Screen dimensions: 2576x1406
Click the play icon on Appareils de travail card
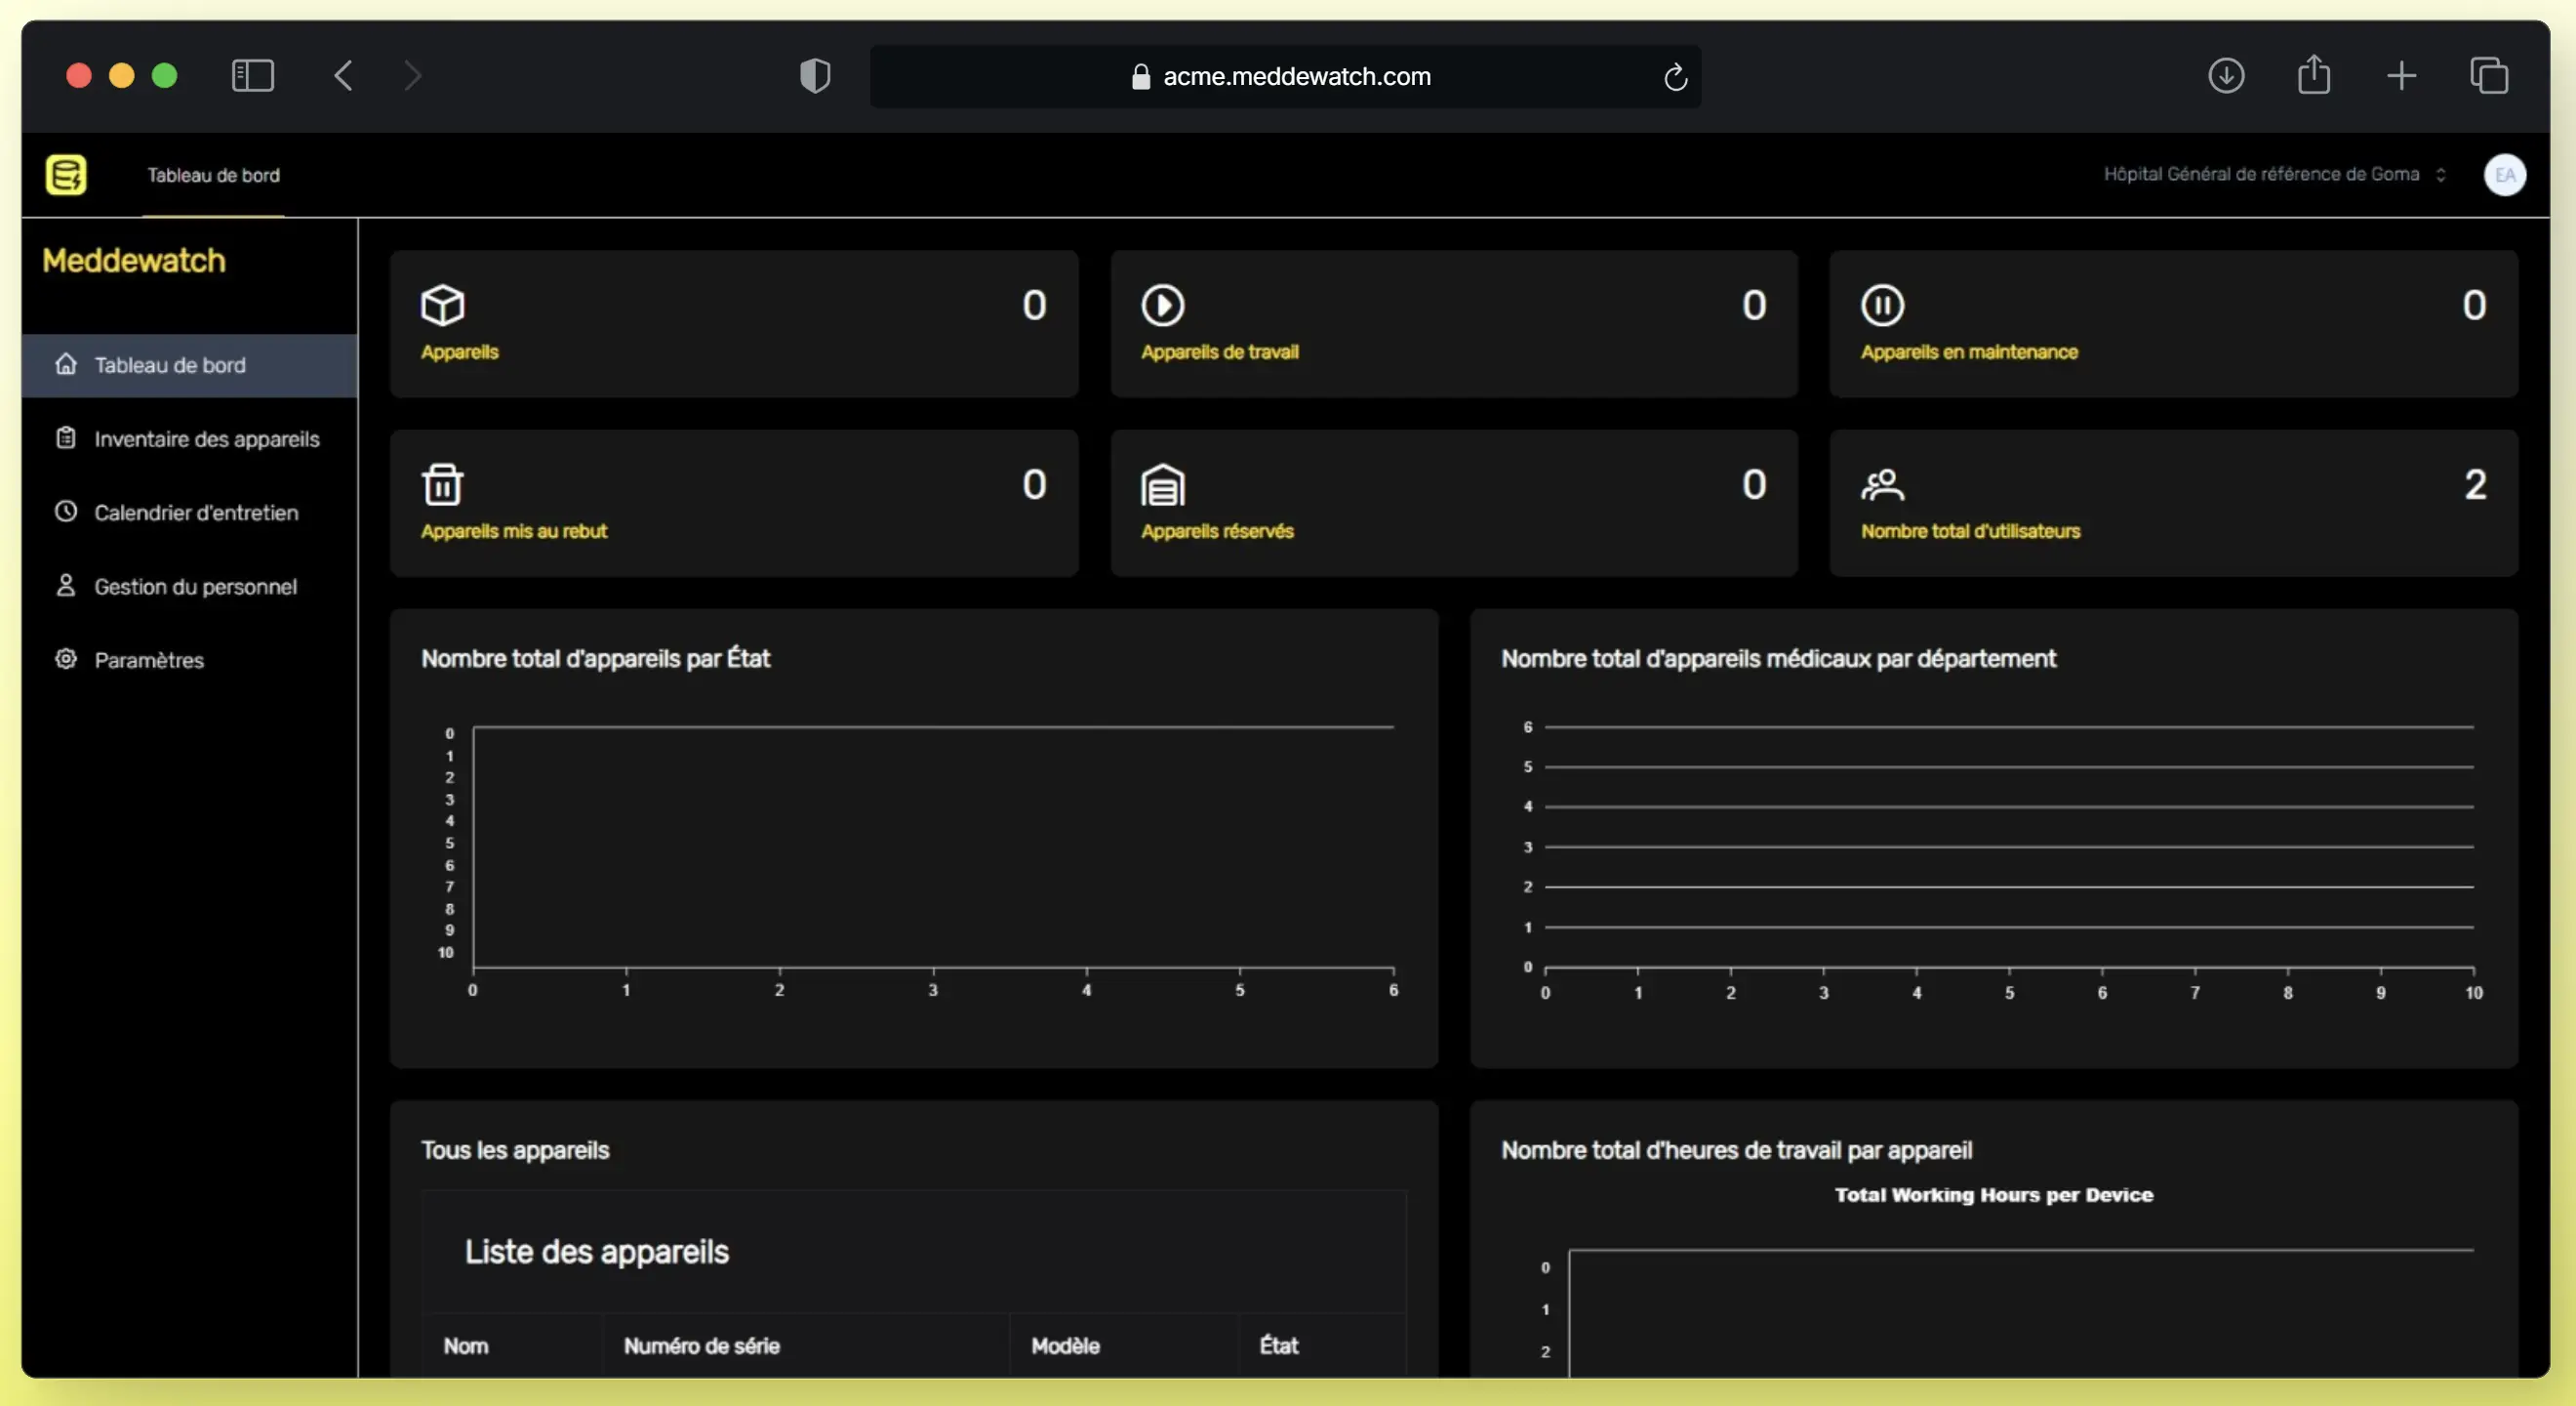[x=1163, y=306]
